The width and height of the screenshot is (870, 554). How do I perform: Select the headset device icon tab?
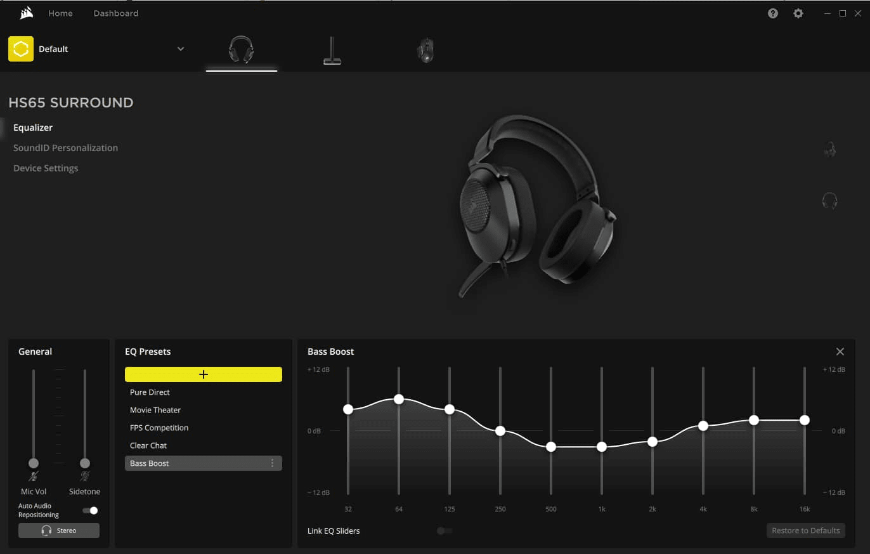(241, 49)
